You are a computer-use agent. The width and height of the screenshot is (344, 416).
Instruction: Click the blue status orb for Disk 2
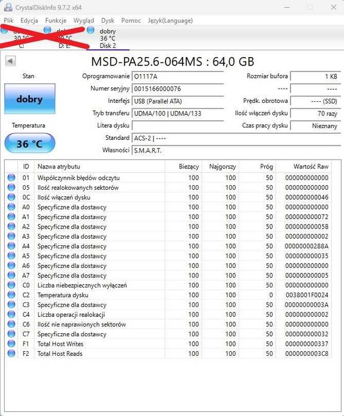pyautogui.click(x=90, y=30)
